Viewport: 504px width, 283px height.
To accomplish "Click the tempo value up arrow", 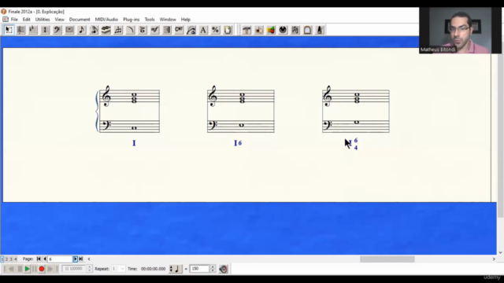I will [x=213, y=266].
